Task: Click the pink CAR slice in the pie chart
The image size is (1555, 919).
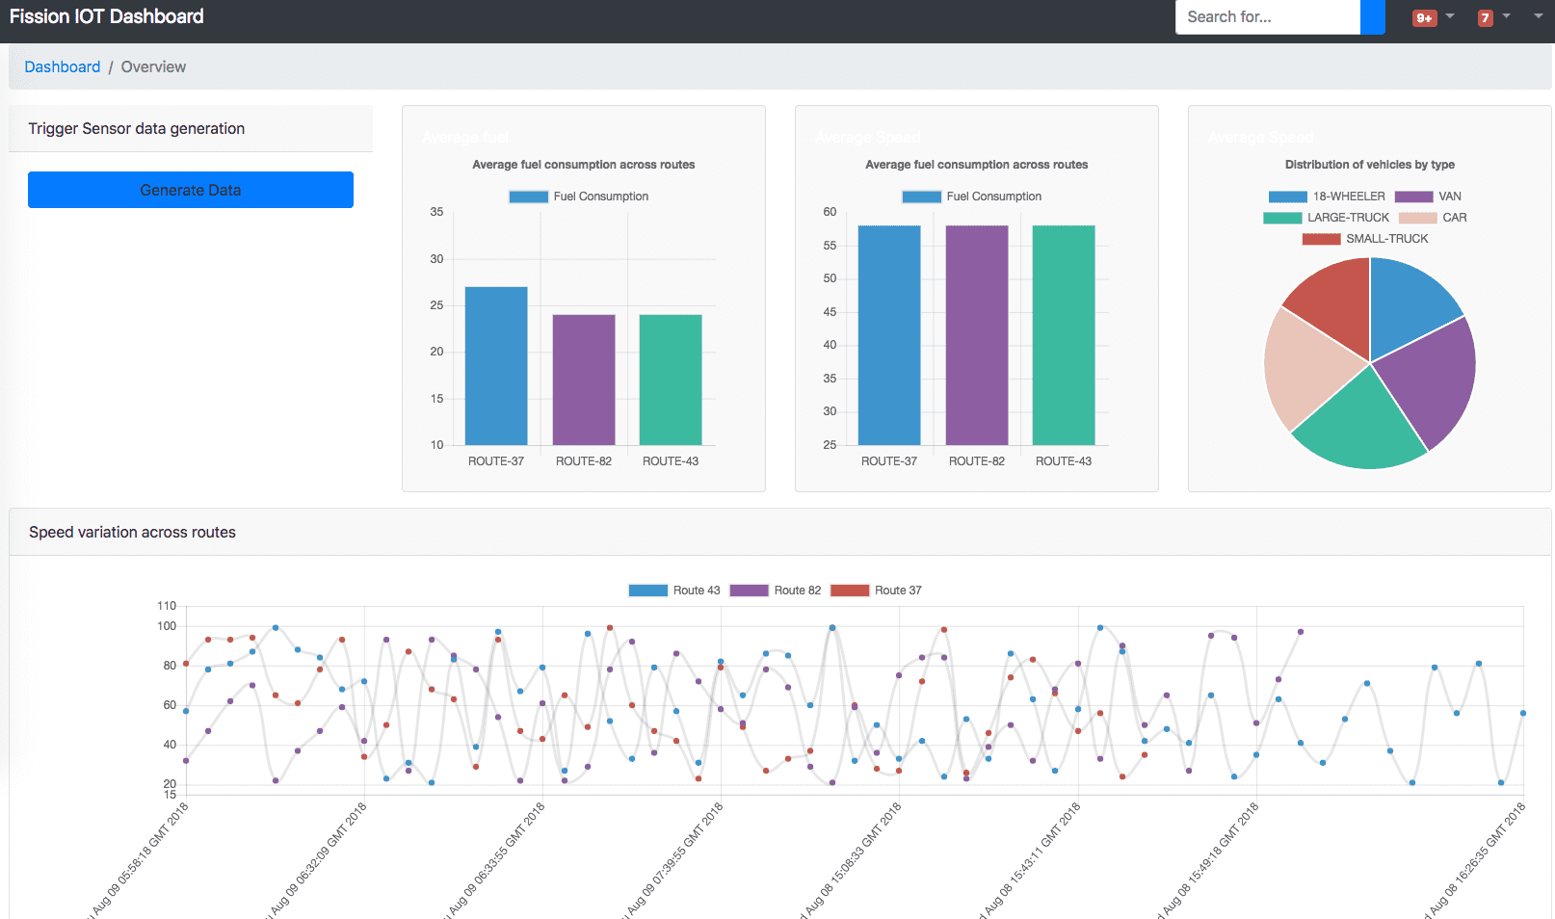Action: tap(1305, 366)
